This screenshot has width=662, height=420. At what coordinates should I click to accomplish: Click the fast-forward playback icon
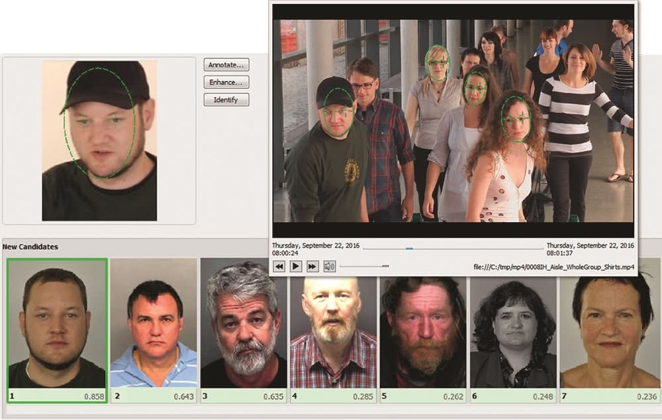pos(312,266)
